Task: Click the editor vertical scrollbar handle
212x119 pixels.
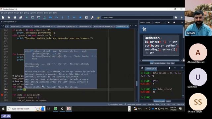Action: pyautogui.click(x=137, y=83)
